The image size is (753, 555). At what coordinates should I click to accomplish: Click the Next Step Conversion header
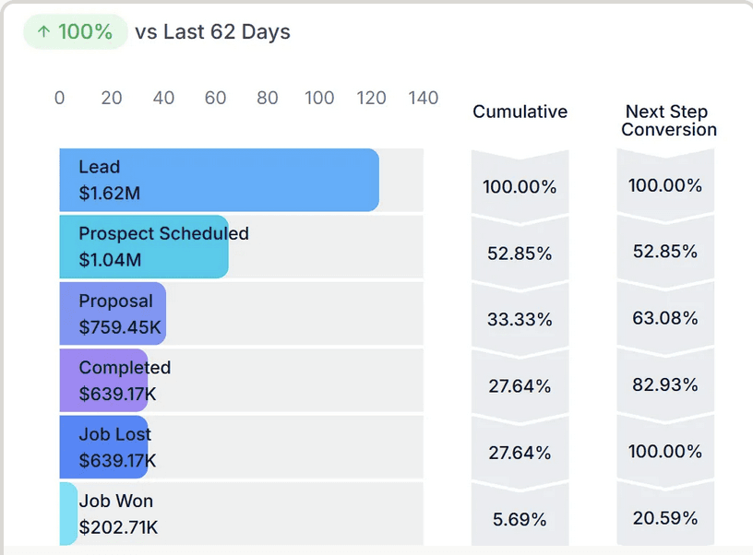[668, 121]
